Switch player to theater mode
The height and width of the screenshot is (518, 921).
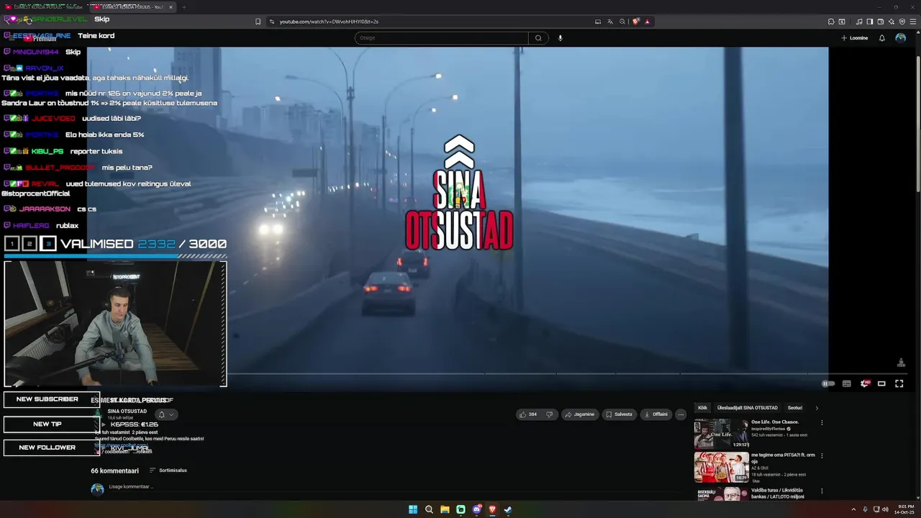(x=881, y=383)
